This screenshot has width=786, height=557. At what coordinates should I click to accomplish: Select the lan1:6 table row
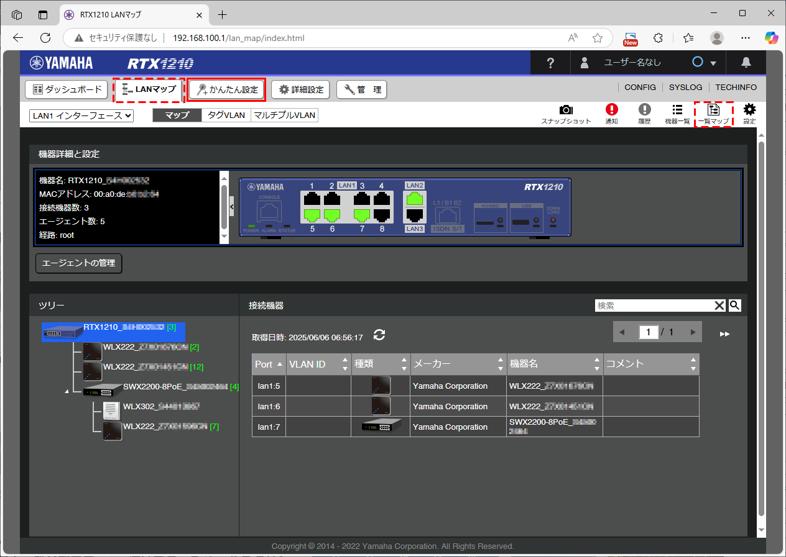tap(475, 406)
